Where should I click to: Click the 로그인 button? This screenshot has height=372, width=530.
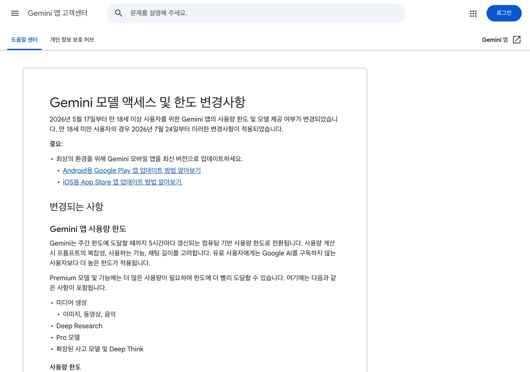click(504, 13)
